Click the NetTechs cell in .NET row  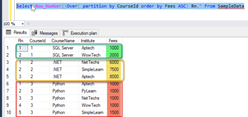93,62
